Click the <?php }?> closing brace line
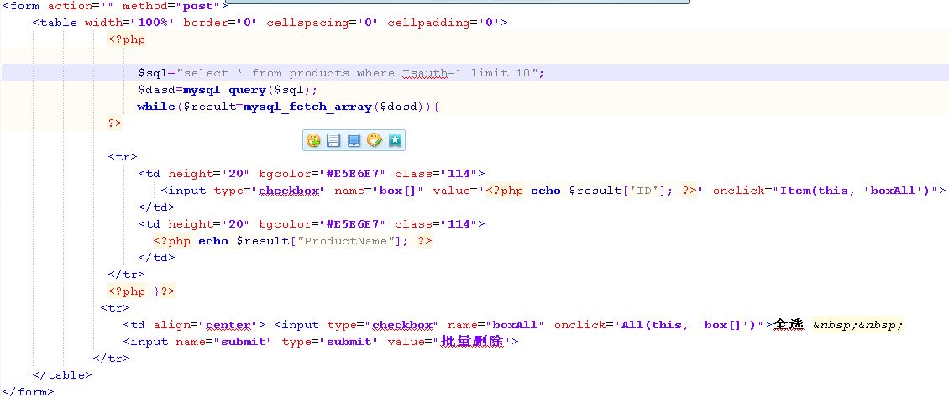Image resolution: width=949 pixels, height=398 pixels. (142, 291)
